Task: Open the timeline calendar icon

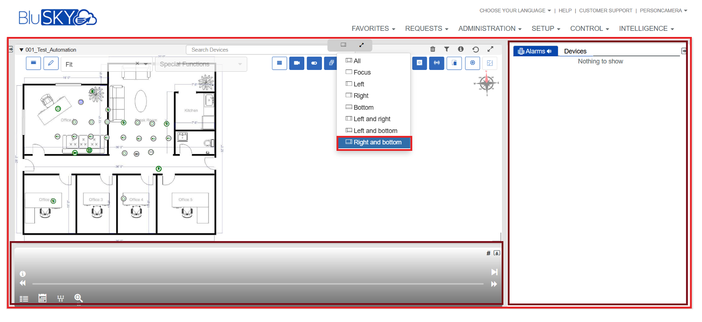Action: 42,298
